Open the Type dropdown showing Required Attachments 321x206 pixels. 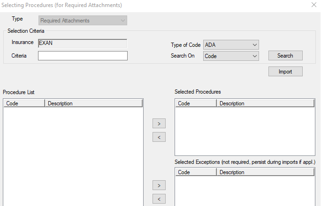click(83, 21)
